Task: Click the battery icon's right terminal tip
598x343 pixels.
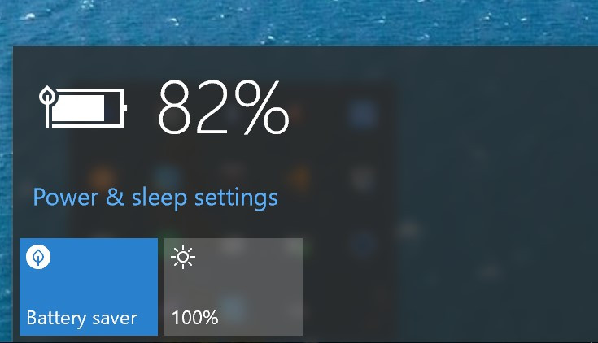Action: pos(125,108)
